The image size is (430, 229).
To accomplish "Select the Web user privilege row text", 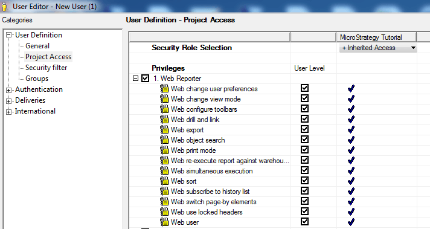I will 185,222.
